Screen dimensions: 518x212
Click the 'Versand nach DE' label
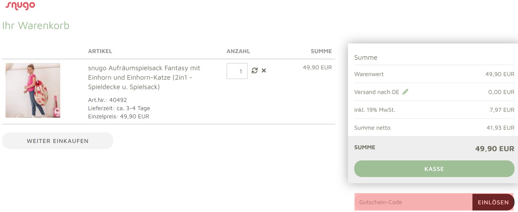[377, 92]
